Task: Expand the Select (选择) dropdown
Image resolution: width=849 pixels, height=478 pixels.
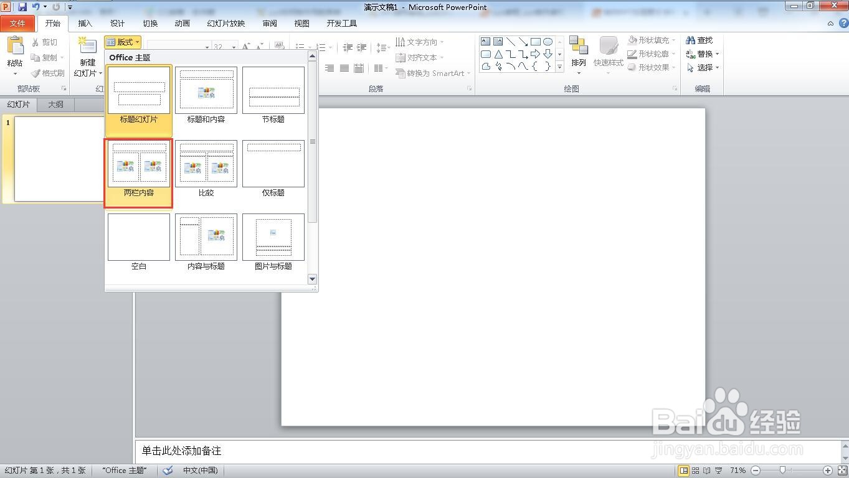Action: point(717,68)
